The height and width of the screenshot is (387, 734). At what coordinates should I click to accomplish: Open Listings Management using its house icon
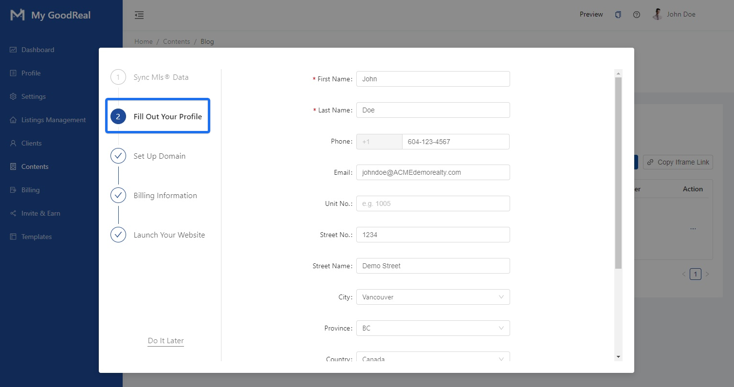tap(13, 119)
